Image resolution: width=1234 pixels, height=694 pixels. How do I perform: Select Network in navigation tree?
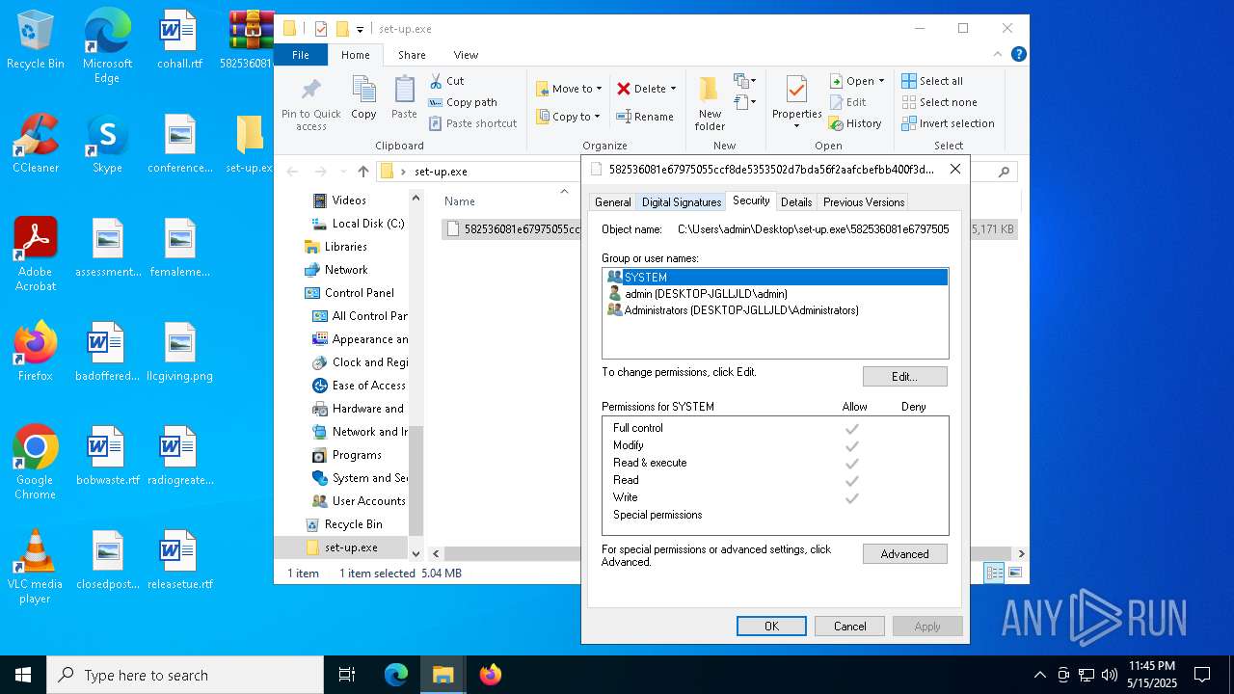(x=335, y=270)
